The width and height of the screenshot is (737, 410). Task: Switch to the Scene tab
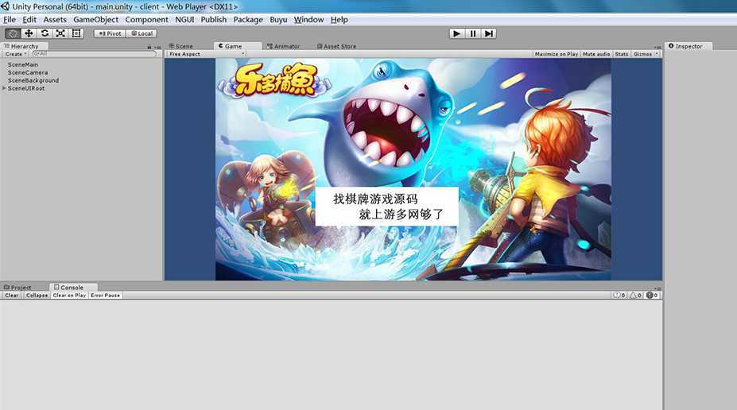point(184,46)
